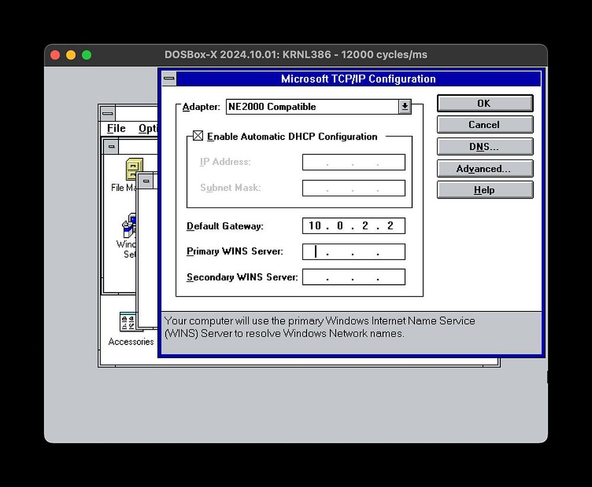Screen dimensions: 592x487
Task: Click the Default Gateway label
Action: [x=225, y=226]
